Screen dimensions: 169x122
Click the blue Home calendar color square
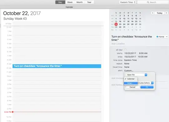(157, 37)
